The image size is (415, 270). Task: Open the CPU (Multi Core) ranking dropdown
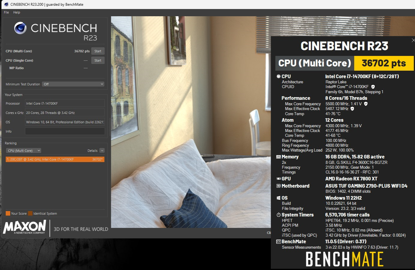[x=23, y=151]
